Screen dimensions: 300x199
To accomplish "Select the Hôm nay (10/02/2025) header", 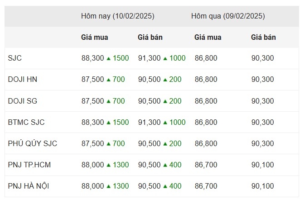I will [x=117, y=16].
